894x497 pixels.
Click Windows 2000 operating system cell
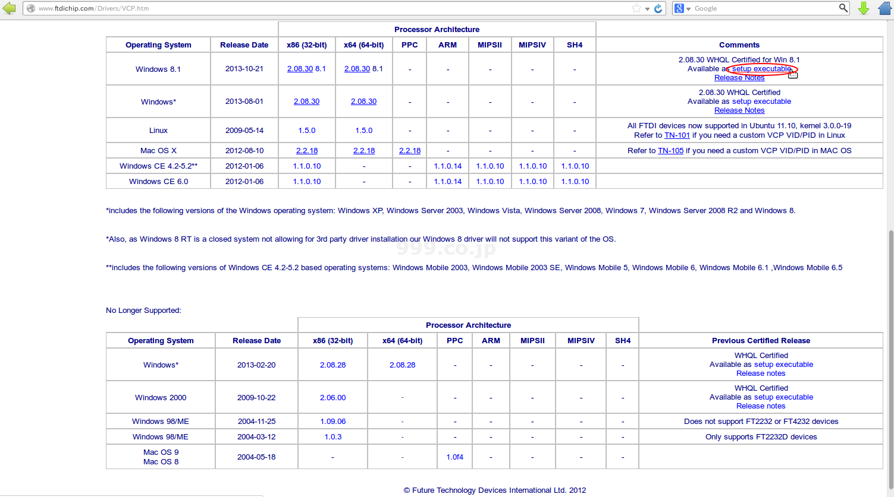[x=161, y=398]
